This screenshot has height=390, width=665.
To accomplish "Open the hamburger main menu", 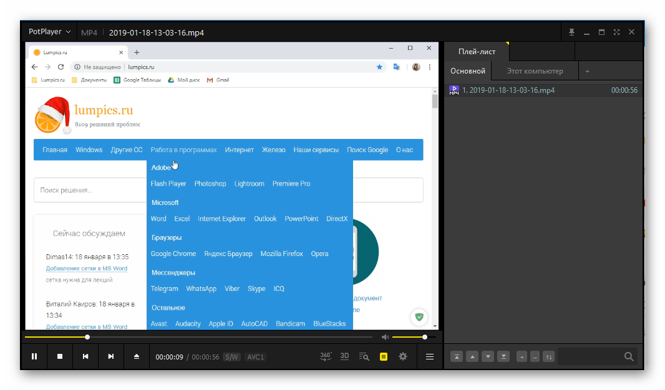I will click(x=430, y=356).
